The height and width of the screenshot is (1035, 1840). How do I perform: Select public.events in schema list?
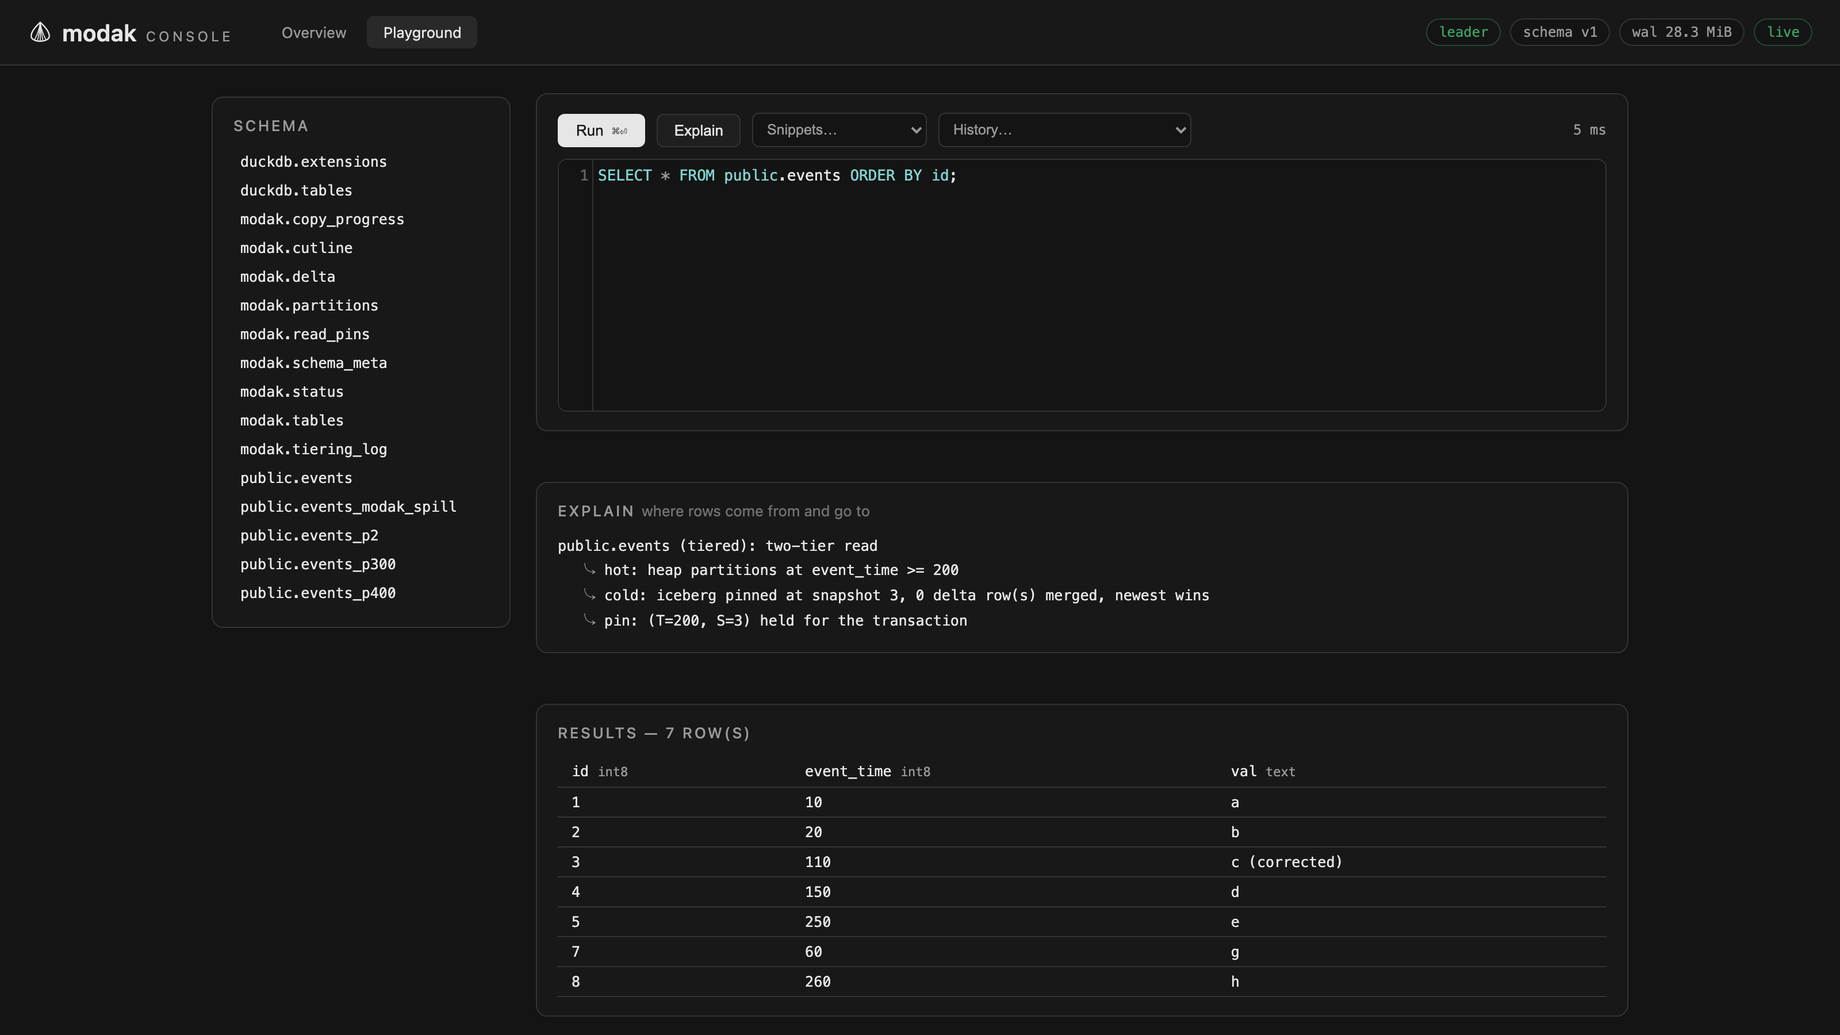(296, 478)
